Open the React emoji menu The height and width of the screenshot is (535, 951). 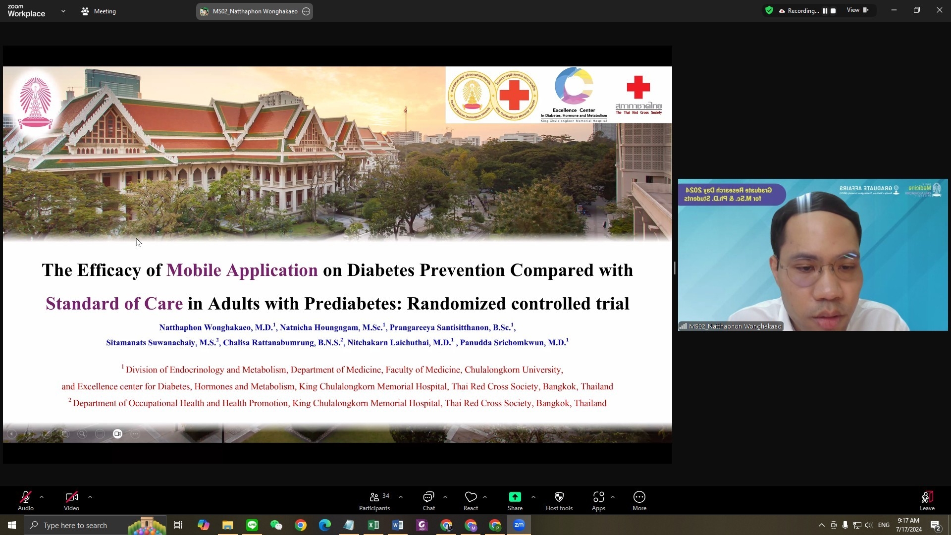click(471, 500)
